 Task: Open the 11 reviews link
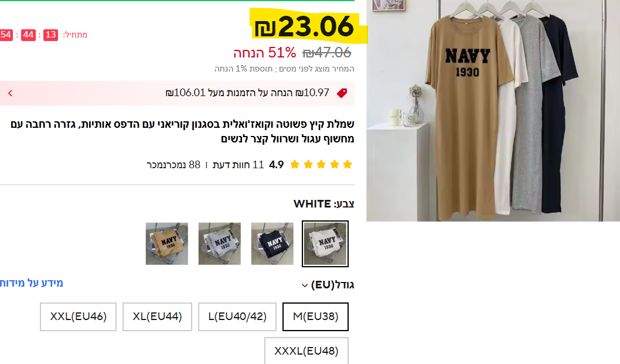238,165
